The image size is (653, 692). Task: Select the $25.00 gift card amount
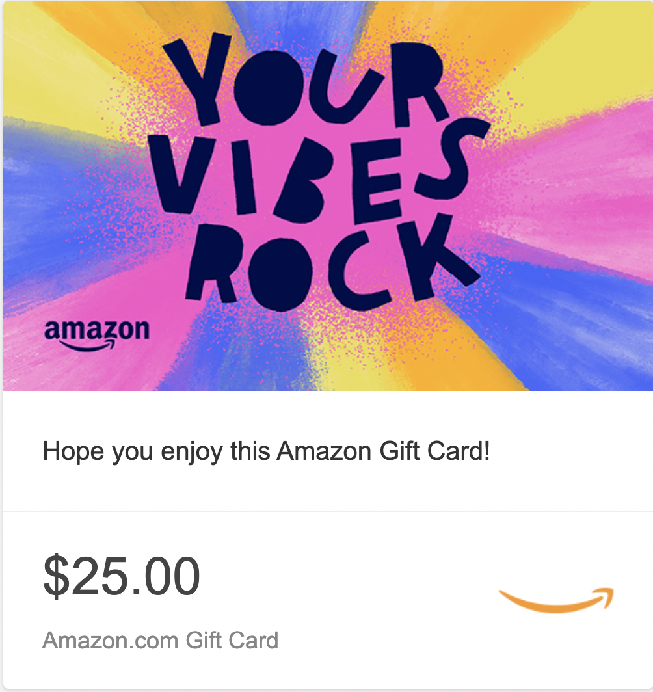pyautogui.click(x=122, y=576)
